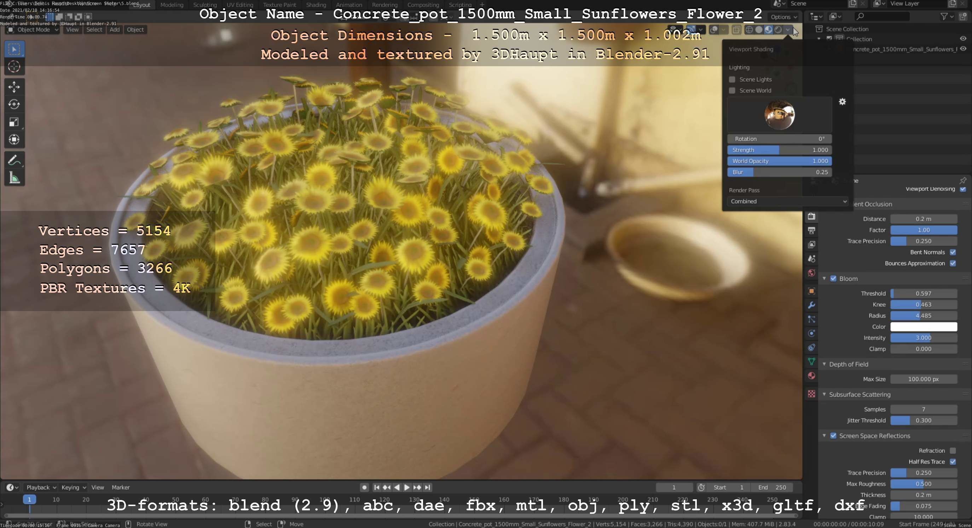972x528 pixels.
Task: Open the timeline Marker menu
Action: click(121, 487)
